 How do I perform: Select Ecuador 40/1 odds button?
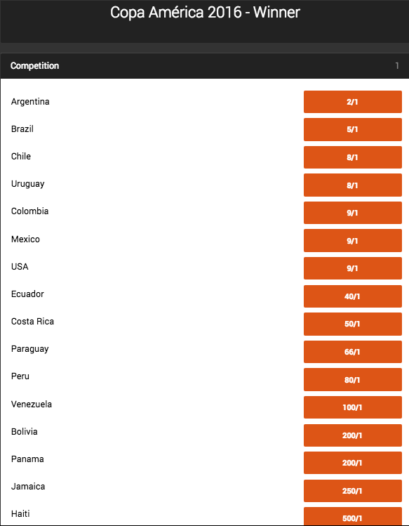click(x=353, y=296)
